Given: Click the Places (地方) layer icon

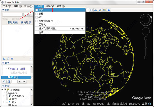Looking at the screenshot, I should coord(10,99).
